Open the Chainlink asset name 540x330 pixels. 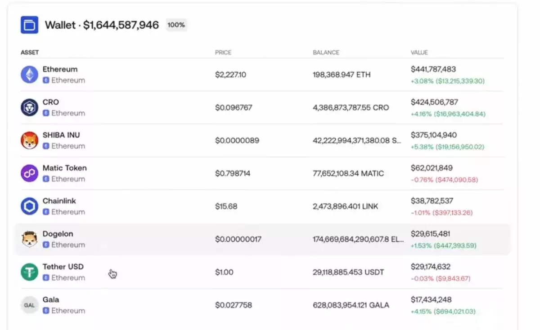59,201
